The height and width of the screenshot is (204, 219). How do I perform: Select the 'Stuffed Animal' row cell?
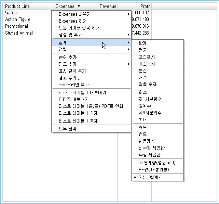click(x=19, y=33)
